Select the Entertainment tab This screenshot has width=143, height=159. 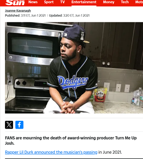pos(84,2)
